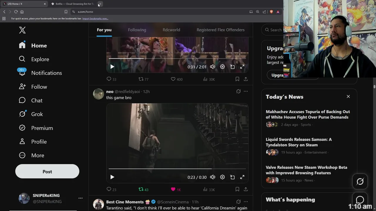Image resolution: width=376 pixels, height=211 pixels.
Task: Open the Follow page from the sidebar
Action: click(x=33, y=87)
